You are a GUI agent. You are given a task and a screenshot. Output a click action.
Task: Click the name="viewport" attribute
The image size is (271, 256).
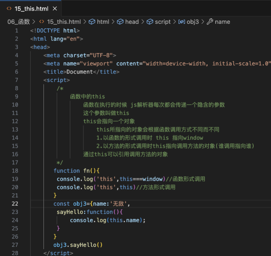coord(88,64)
